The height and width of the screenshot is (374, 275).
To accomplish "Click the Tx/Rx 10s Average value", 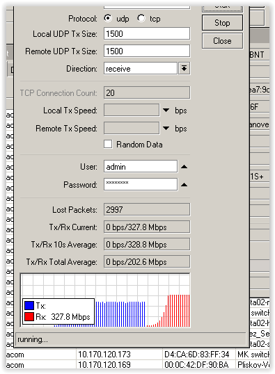I will tap(147, 245).
